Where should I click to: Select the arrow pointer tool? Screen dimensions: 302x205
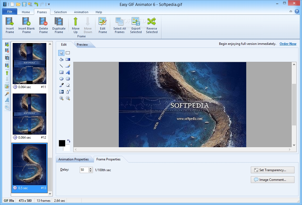(x=61, y=53)
